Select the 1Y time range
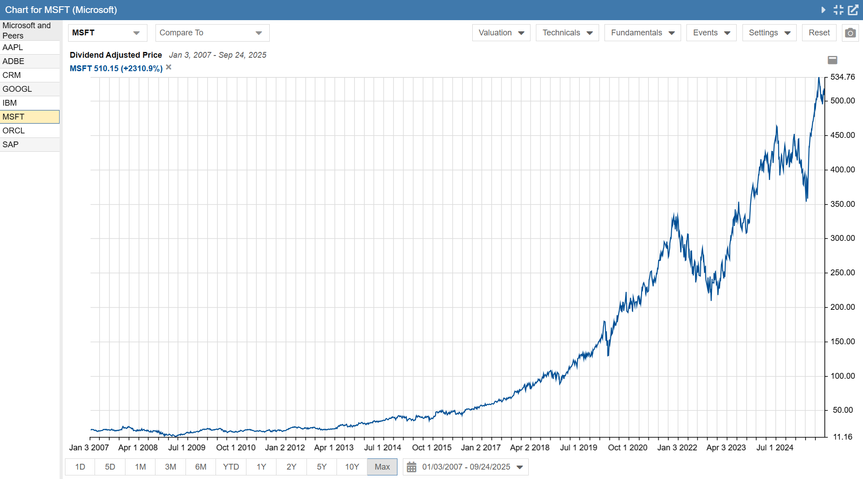The image size is (863, 479). pos(261,467)
